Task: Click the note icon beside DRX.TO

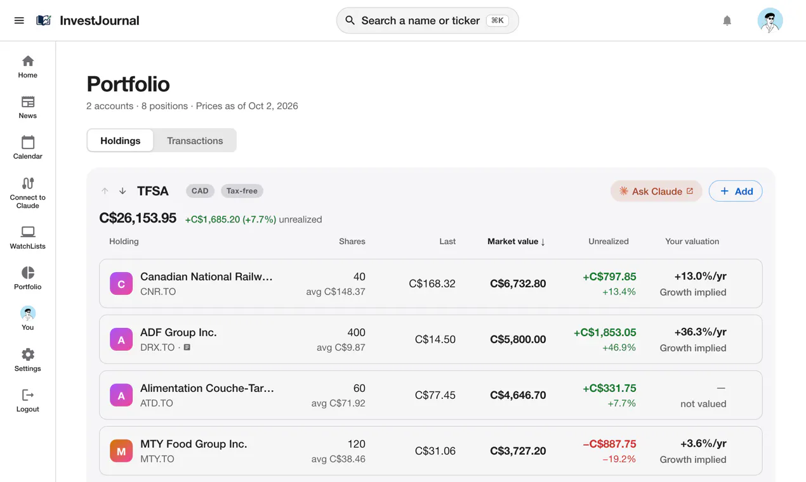Action: click(x=187, y=348)
